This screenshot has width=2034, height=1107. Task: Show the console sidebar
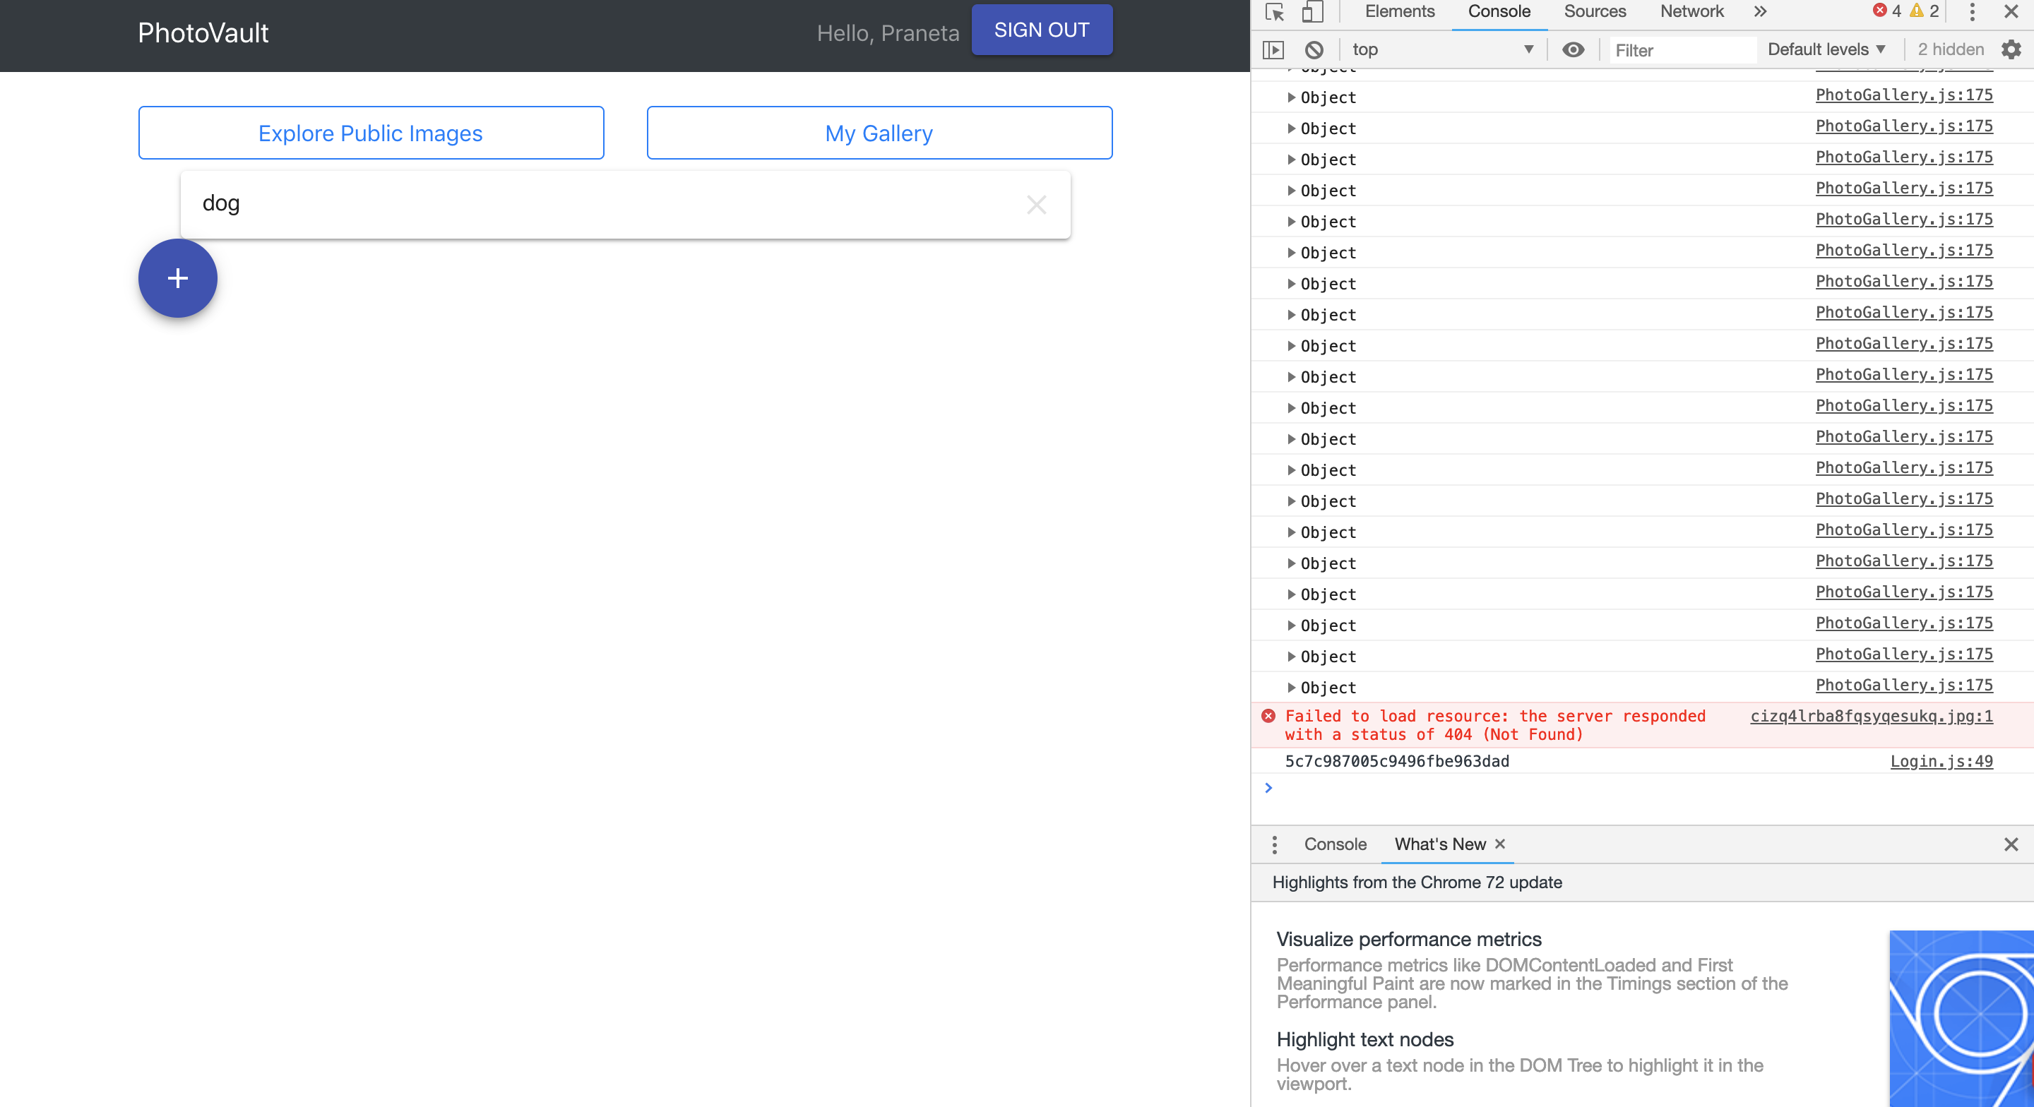click(x=1274, y=49)
